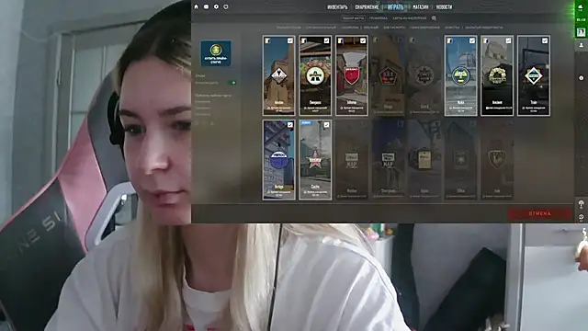Go to the home screen icon
The height and width of the screenshot is (331, 588).
click(x=196, y=6)
